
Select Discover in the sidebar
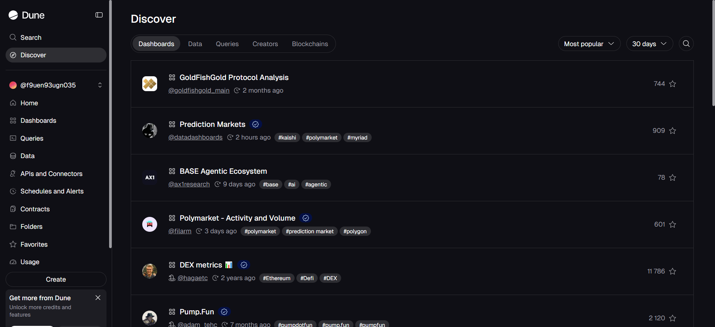tap(56, 55)
